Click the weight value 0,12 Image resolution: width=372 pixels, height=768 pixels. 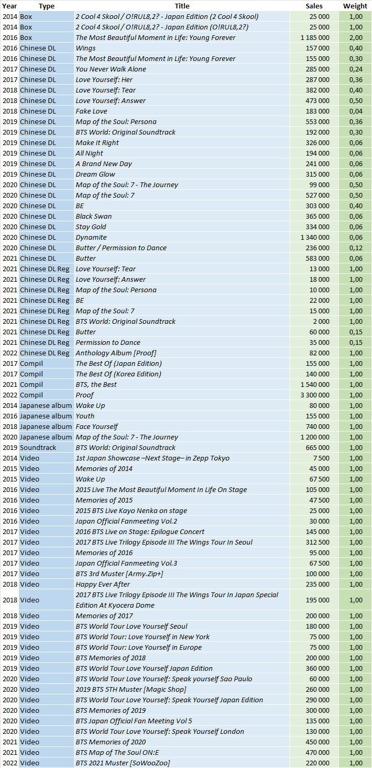(356, 248)
